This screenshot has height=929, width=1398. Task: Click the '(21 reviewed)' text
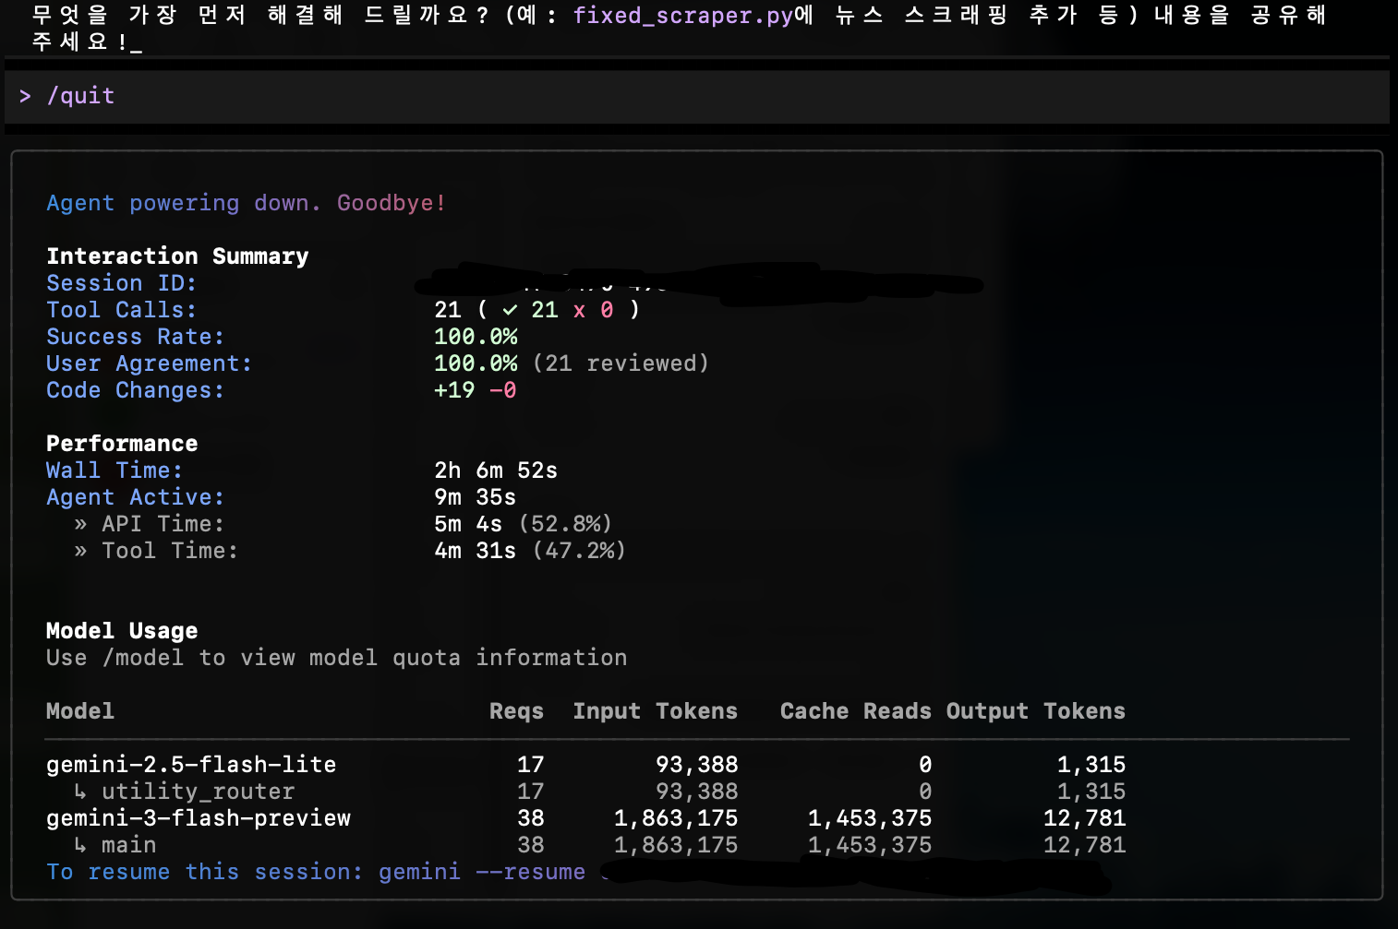(621, 363)
